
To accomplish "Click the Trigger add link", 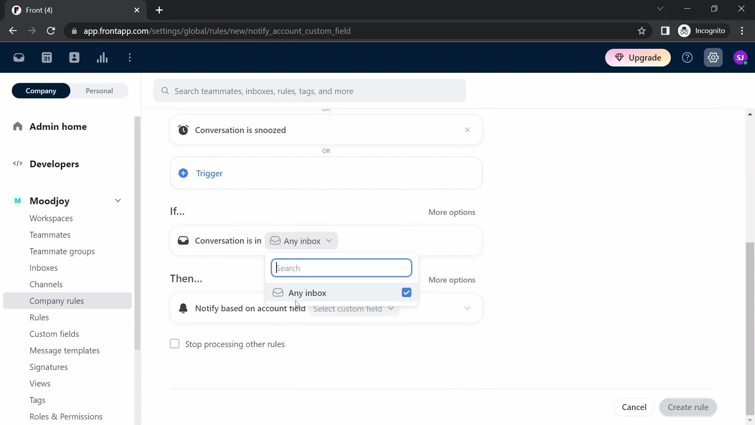I will click(209, 174).
